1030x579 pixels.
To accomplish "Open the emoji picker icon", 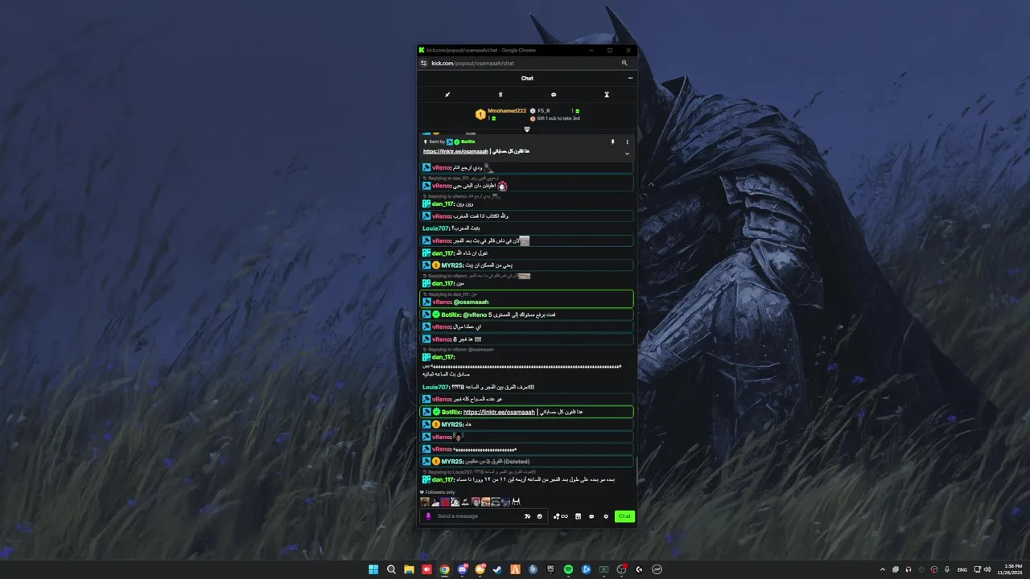I will 540,516.
